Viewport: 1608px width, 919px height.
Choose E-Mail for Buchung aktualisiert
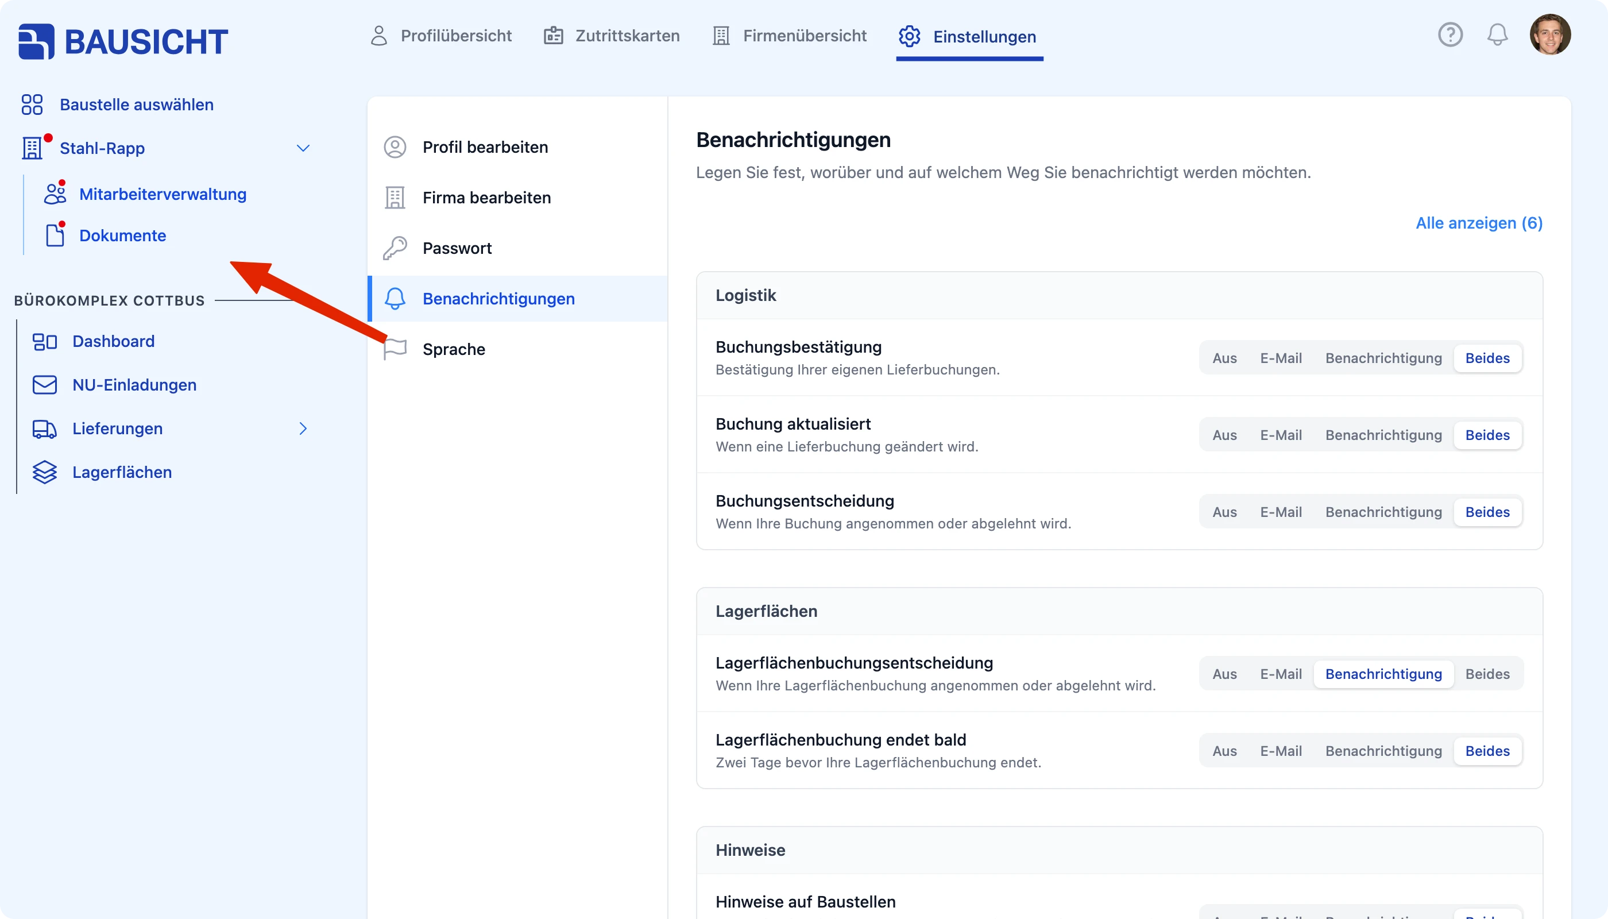[1281, 435]
